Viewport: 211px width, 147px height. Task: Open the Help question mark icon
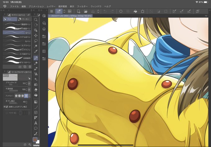[198, 11]
